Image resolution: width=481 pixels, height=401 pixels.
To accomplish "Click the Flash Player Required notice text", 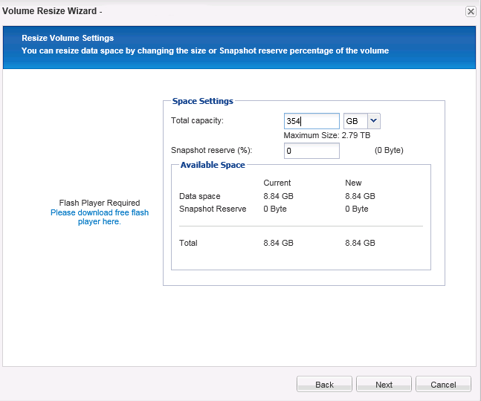I will (x=100, y=203).
